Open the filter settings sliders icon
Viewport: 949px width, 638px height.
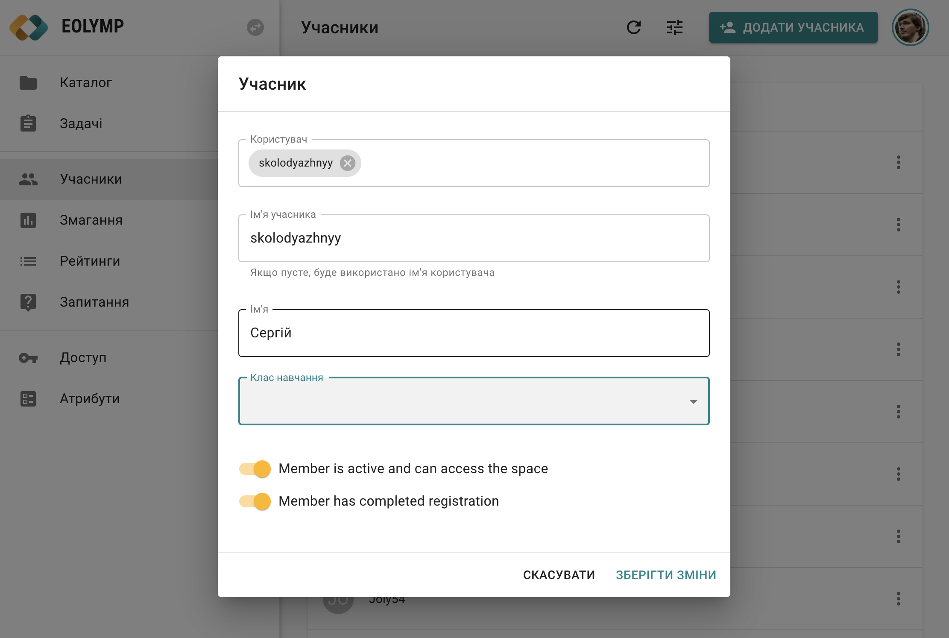tap(674, 27)
